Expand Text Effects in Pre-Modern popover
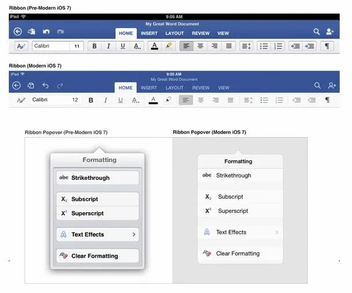 click(x=98, y=235)
